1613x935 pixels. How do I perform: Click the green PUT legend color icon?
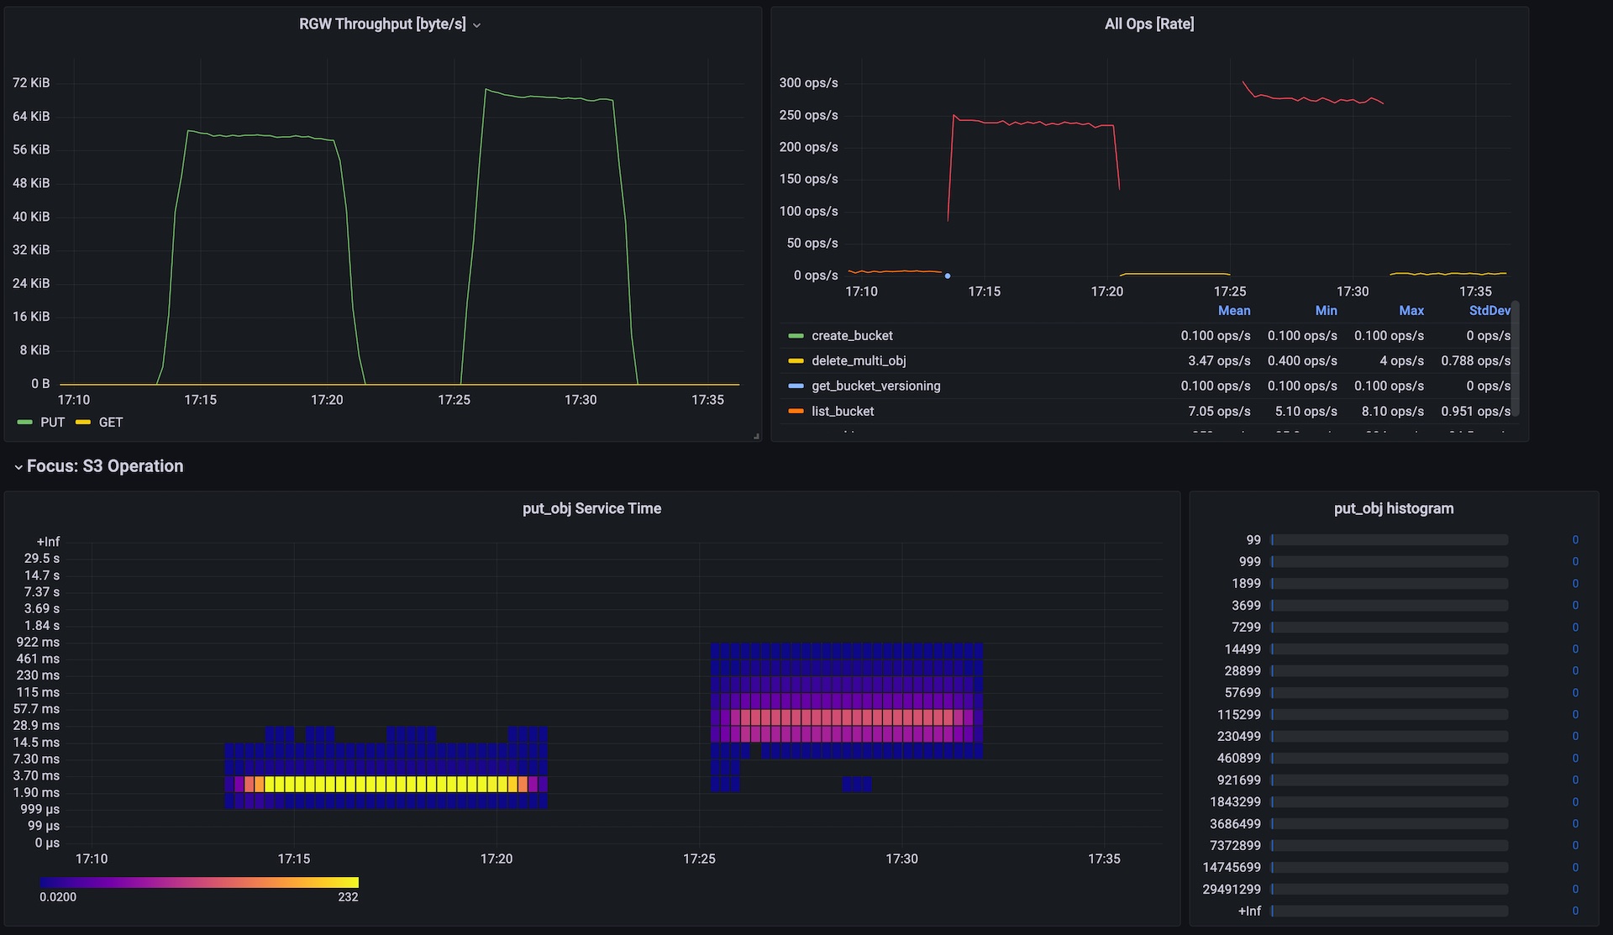[x=25, y=423]
